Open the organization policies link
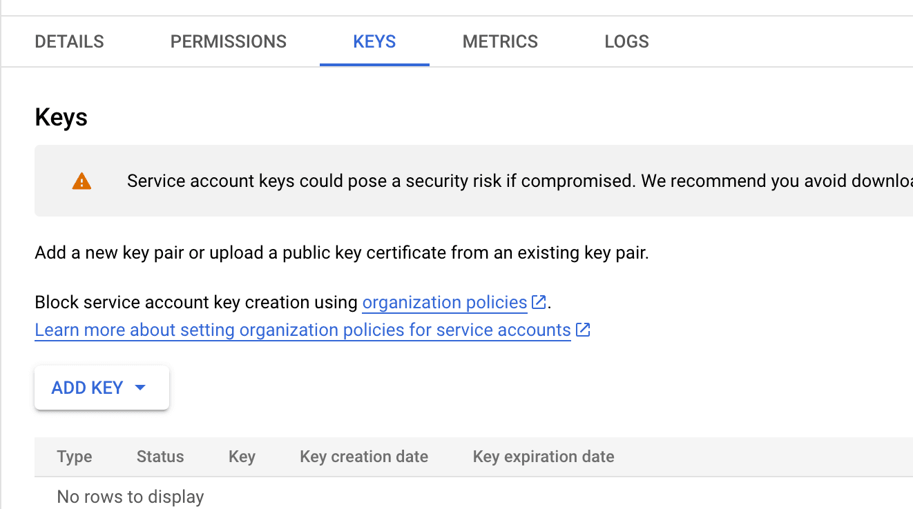The image size is (913, 509). click(445, 302)
